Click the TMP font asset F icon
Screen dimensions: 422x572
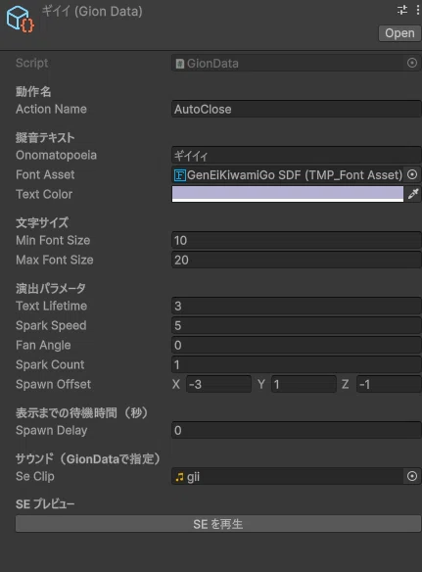tap(180, 175)
